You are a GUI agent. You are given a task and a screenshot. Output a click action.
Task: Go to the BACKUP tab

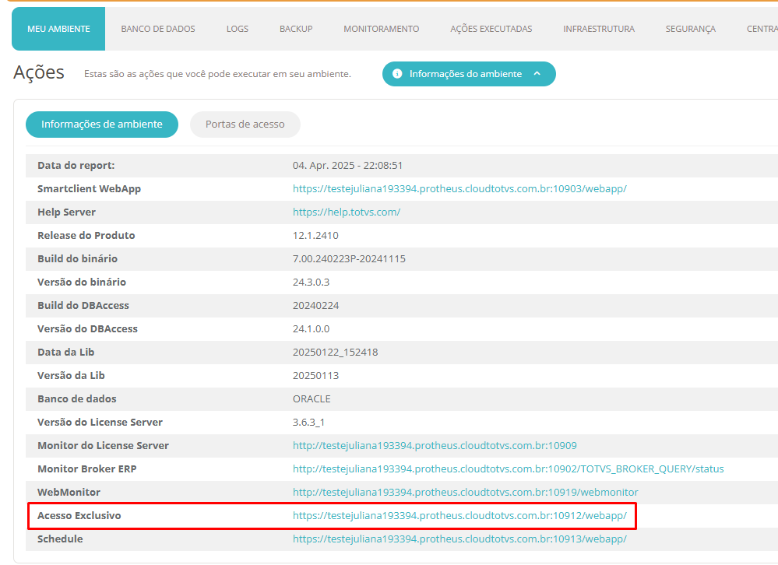296,29
